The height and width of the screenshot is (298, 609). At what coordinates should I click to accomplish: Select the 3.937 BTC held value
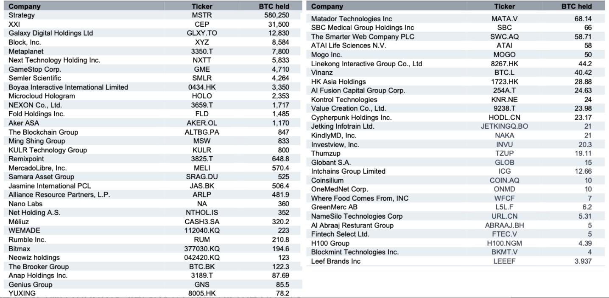coord(583,261)
